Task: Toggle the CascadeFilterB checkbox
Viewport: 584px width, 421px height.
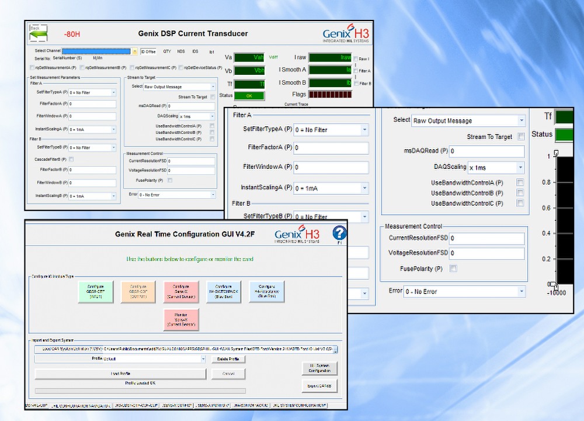Action: click(x=71, y=159)
